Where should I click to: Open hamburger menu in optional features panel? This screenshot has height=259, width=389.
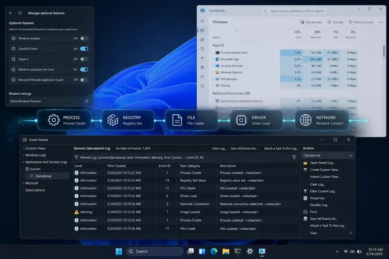click(20, 13)
